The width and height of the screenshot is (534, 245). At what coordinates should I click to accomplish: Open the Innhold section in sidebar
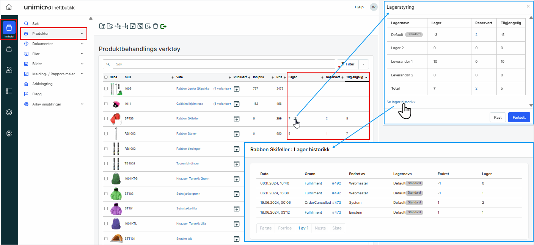coord(9,29)
